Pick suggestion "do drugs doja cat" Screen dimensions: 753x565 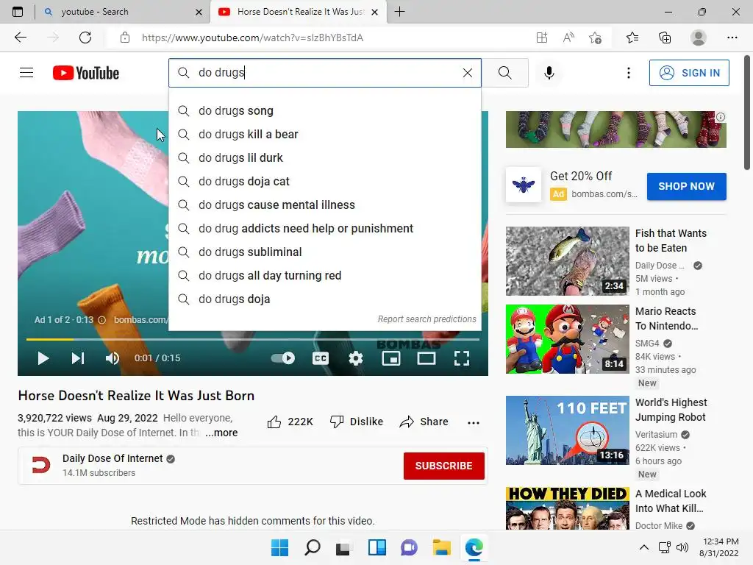point(324,181)
